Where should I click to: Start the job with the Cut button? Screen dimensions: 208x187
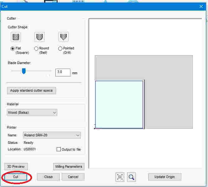pyautogui.click(x=16, y=177)
